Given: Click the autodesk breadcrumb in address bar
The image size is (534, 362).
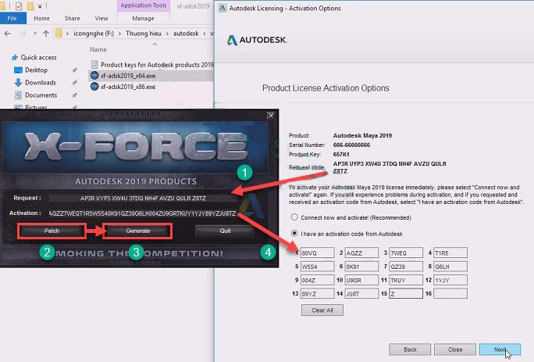Looking at the screenshot, I should tap(186, 34).
